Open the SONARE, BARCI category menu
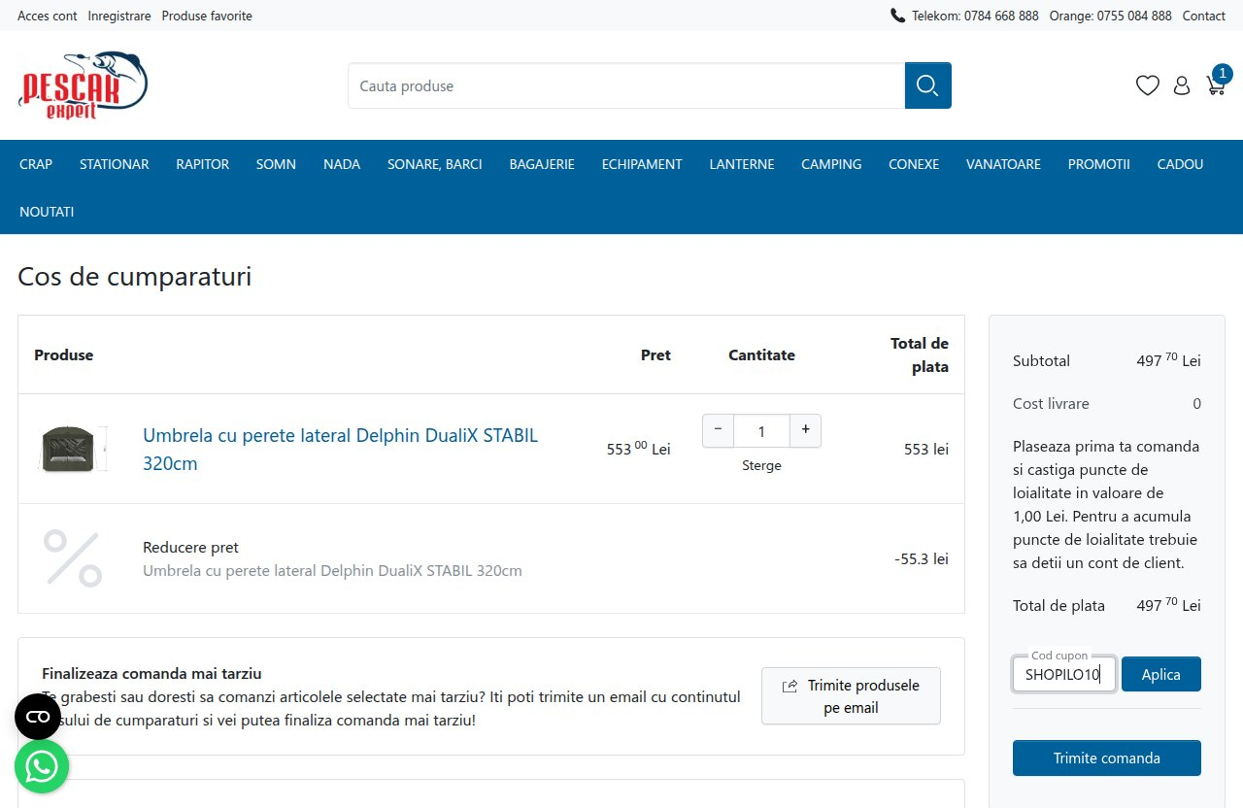Viewport: 1243px width, 808px height. (435, 164)
